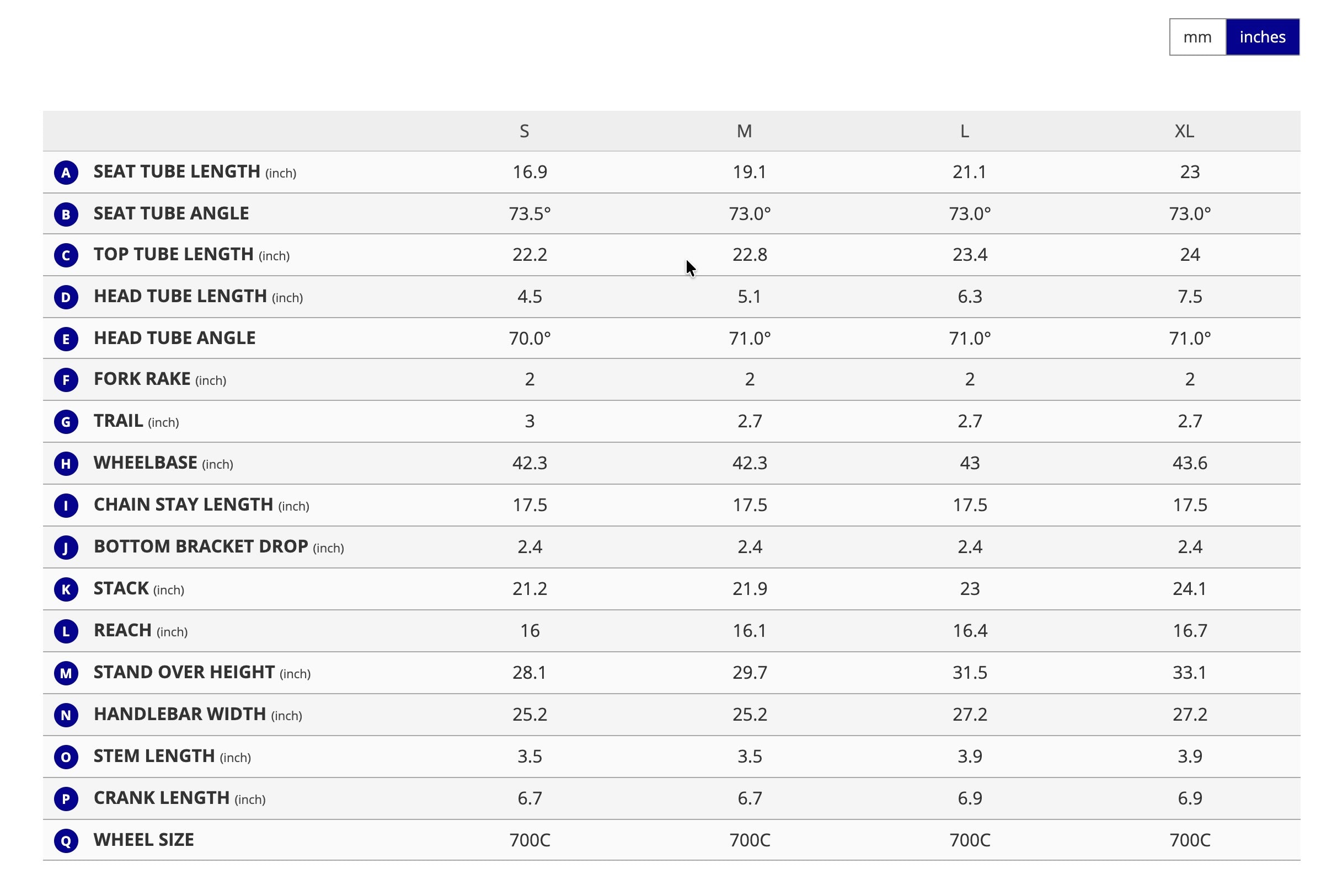The image size is (1337, 885).
Task: Click the E badge for Head Tube Angle
Action: [x=66, y=339]
